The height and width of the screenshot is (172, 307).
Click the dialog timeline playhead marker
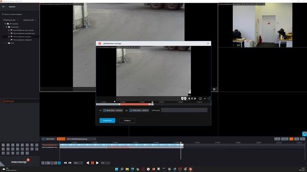(153, 102)
